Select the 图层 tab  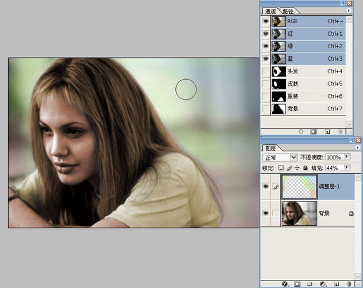coord(270,148)
